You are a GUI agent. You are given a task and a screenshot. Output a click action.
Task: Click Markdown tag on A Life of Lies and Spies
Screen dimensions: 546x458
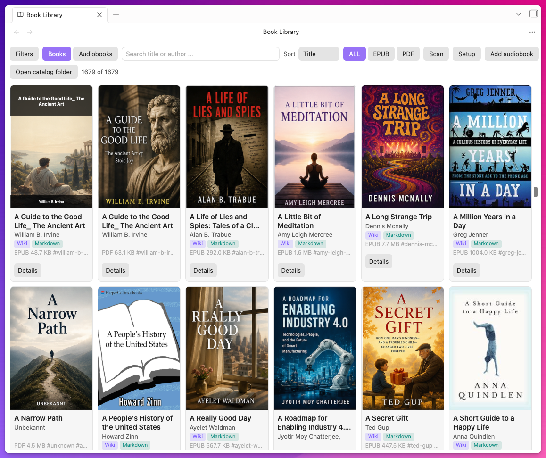tap(223, 243)
